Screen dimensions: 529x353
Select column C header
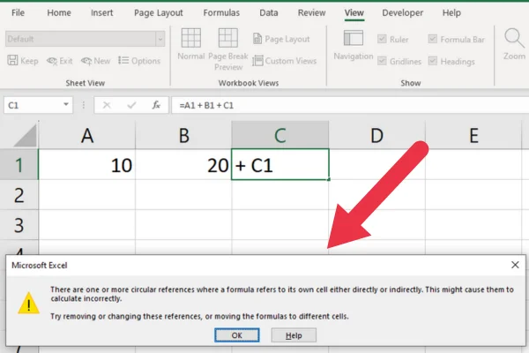(280, 135)
